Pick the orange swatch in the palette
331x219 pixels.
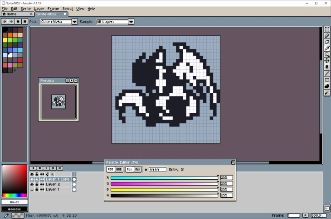tap(10, 35)
